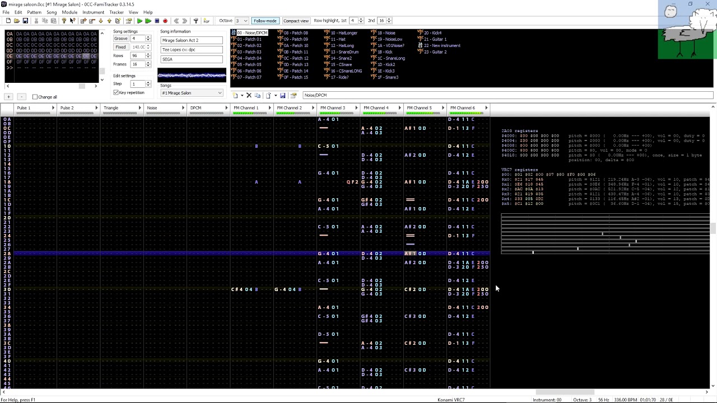The height and width of the screenshot is (403, 717).
Task: Clone instrument with the duplicate icon
Action: pyautogui.click(x=257, y=96)
